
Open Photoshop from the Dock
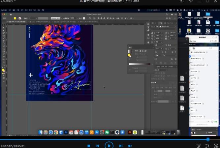point(66,132)
